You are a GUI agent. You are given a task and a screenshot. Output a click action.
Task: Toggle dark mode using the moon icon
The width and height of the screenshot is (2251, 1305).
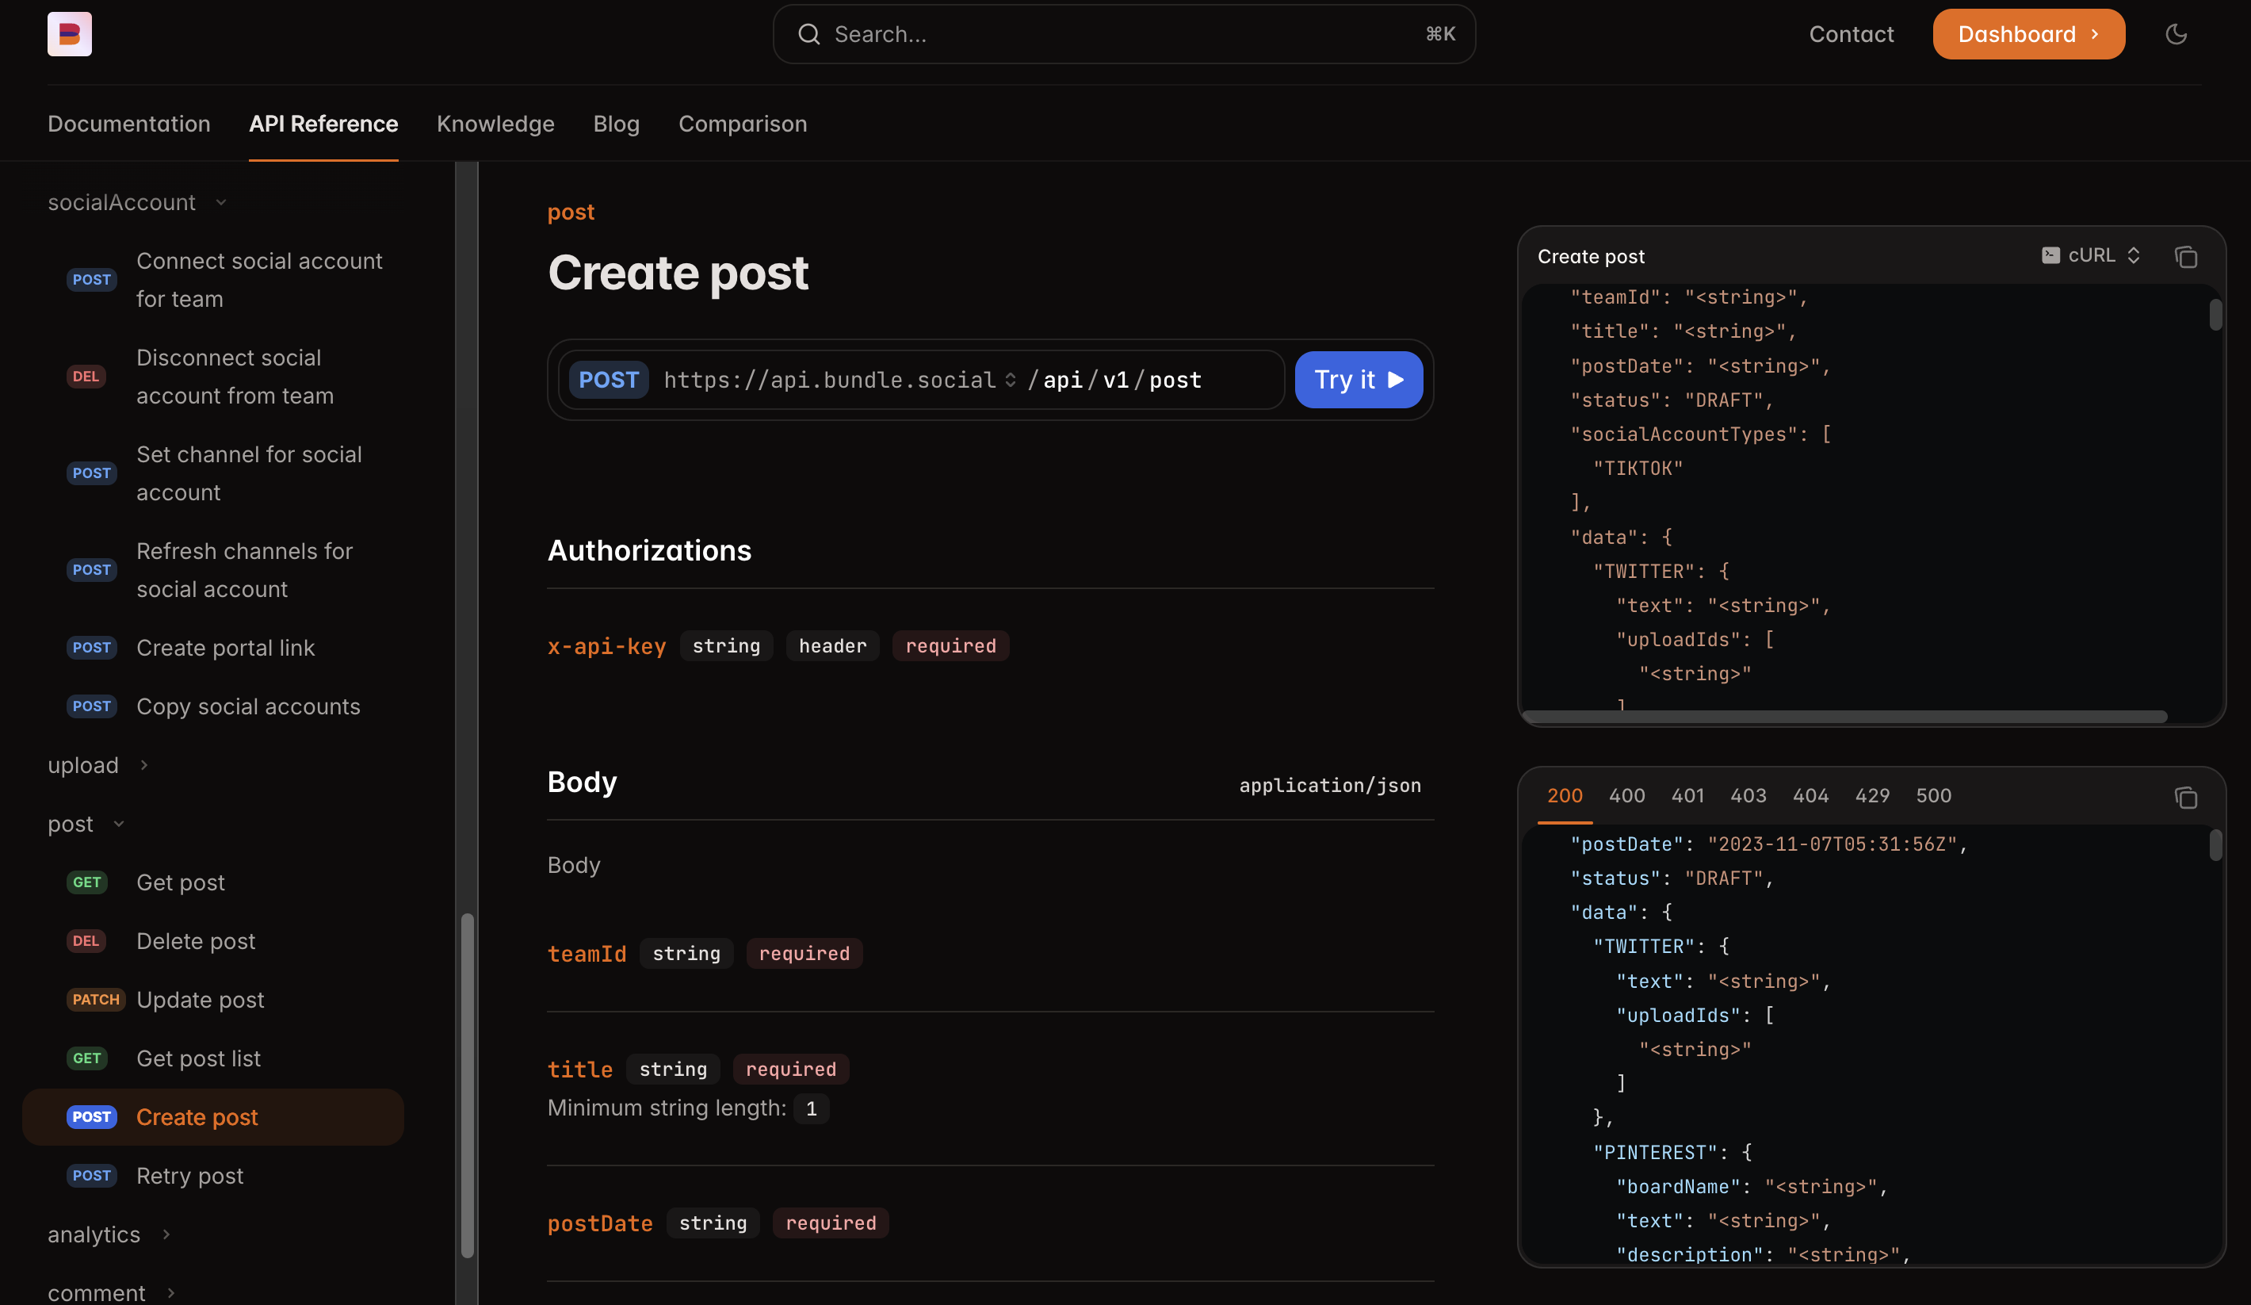pyautogui.click(x=2176, y=34)
